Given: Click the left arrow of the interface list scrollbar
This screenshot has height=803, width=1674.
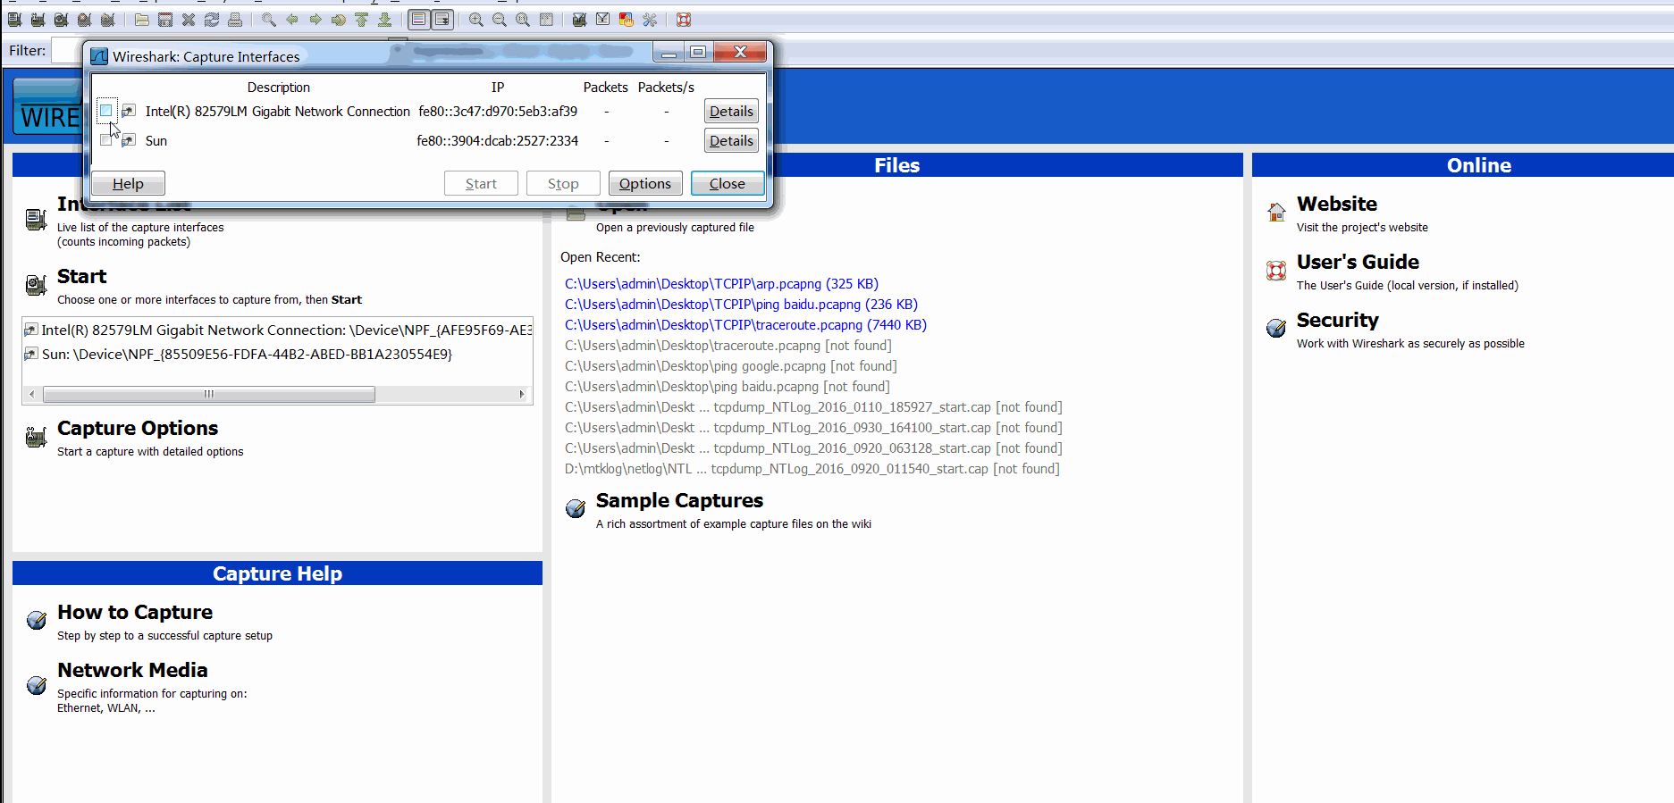Looking at the screenshot, I should [x=32, y=394].
